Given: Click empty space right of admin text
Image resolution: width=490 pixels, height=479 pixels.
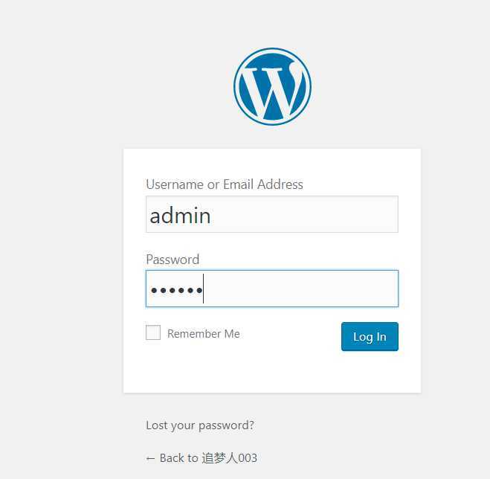Looking at the screenshot, I should [303, 214].
